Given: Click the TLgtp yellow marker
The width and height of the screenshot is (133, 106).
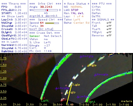Looking at the screenshot, I should pos(76,85).
